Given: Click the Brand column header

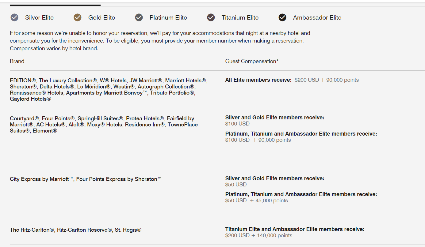Looking at the screenshot, I should [17, 61].
